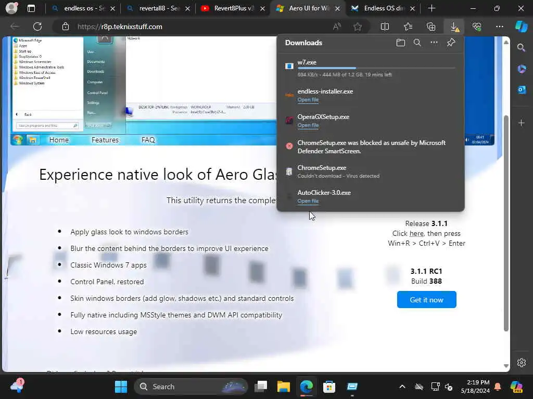Viewport: 533px width, 399px height.
Task: Click the Read aloud icon
Action: [337, 26]
